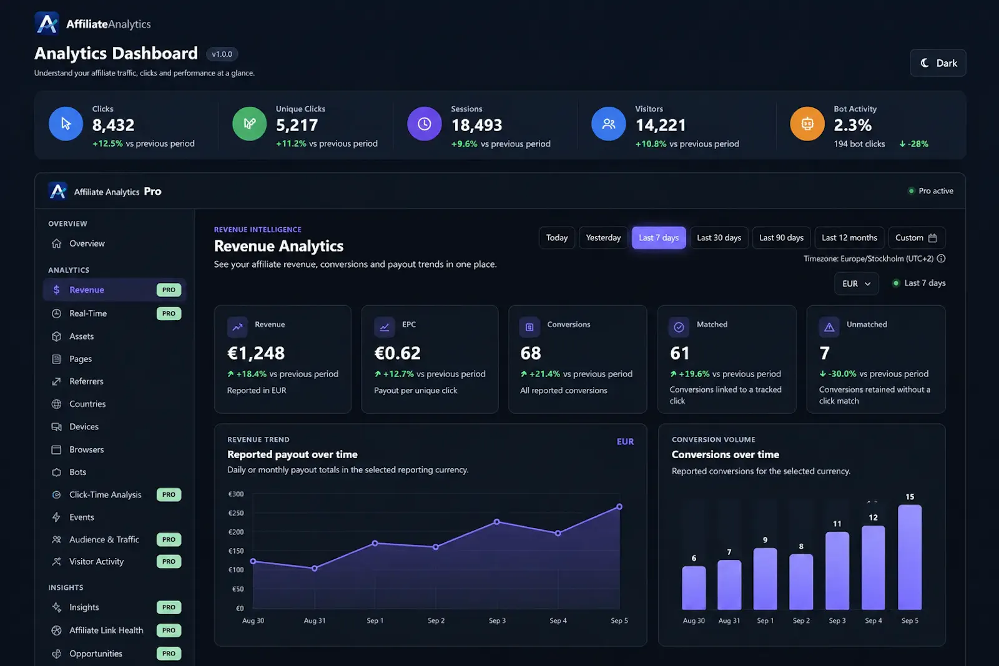Click the orange Bot Activity robot icon
Image resolution: width=999 pixels, height=666 pixels.
coord(807,124)
